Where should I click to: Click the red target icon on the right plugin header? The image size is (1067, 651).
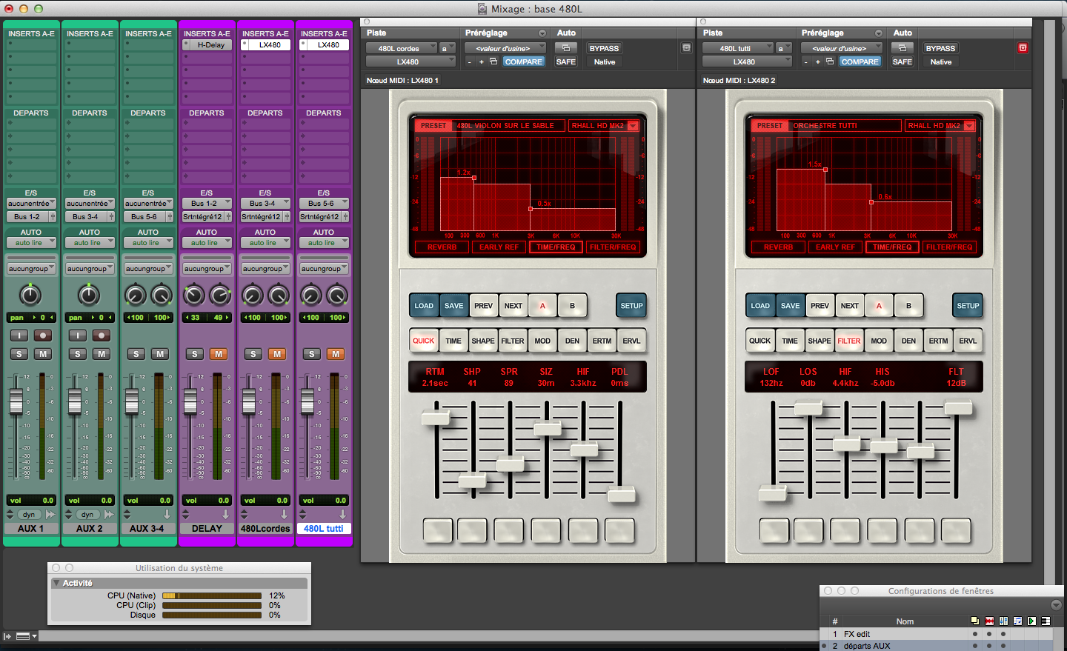pos(1024,47)
